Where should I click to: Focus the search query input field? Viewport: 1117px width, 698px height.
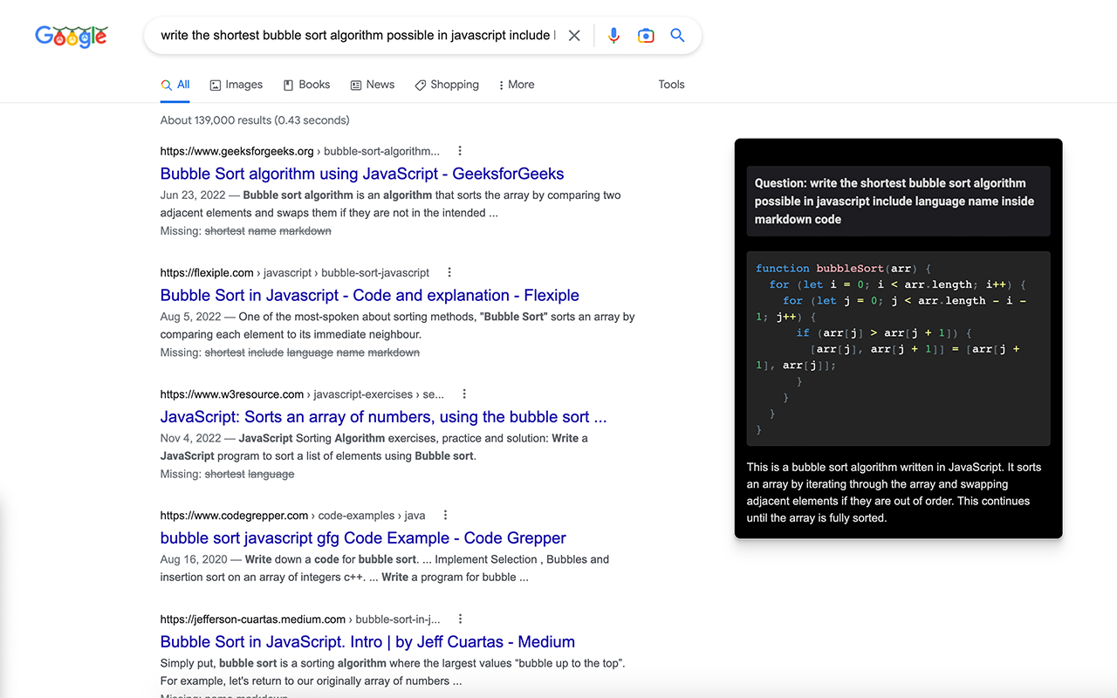coord(358,36)
